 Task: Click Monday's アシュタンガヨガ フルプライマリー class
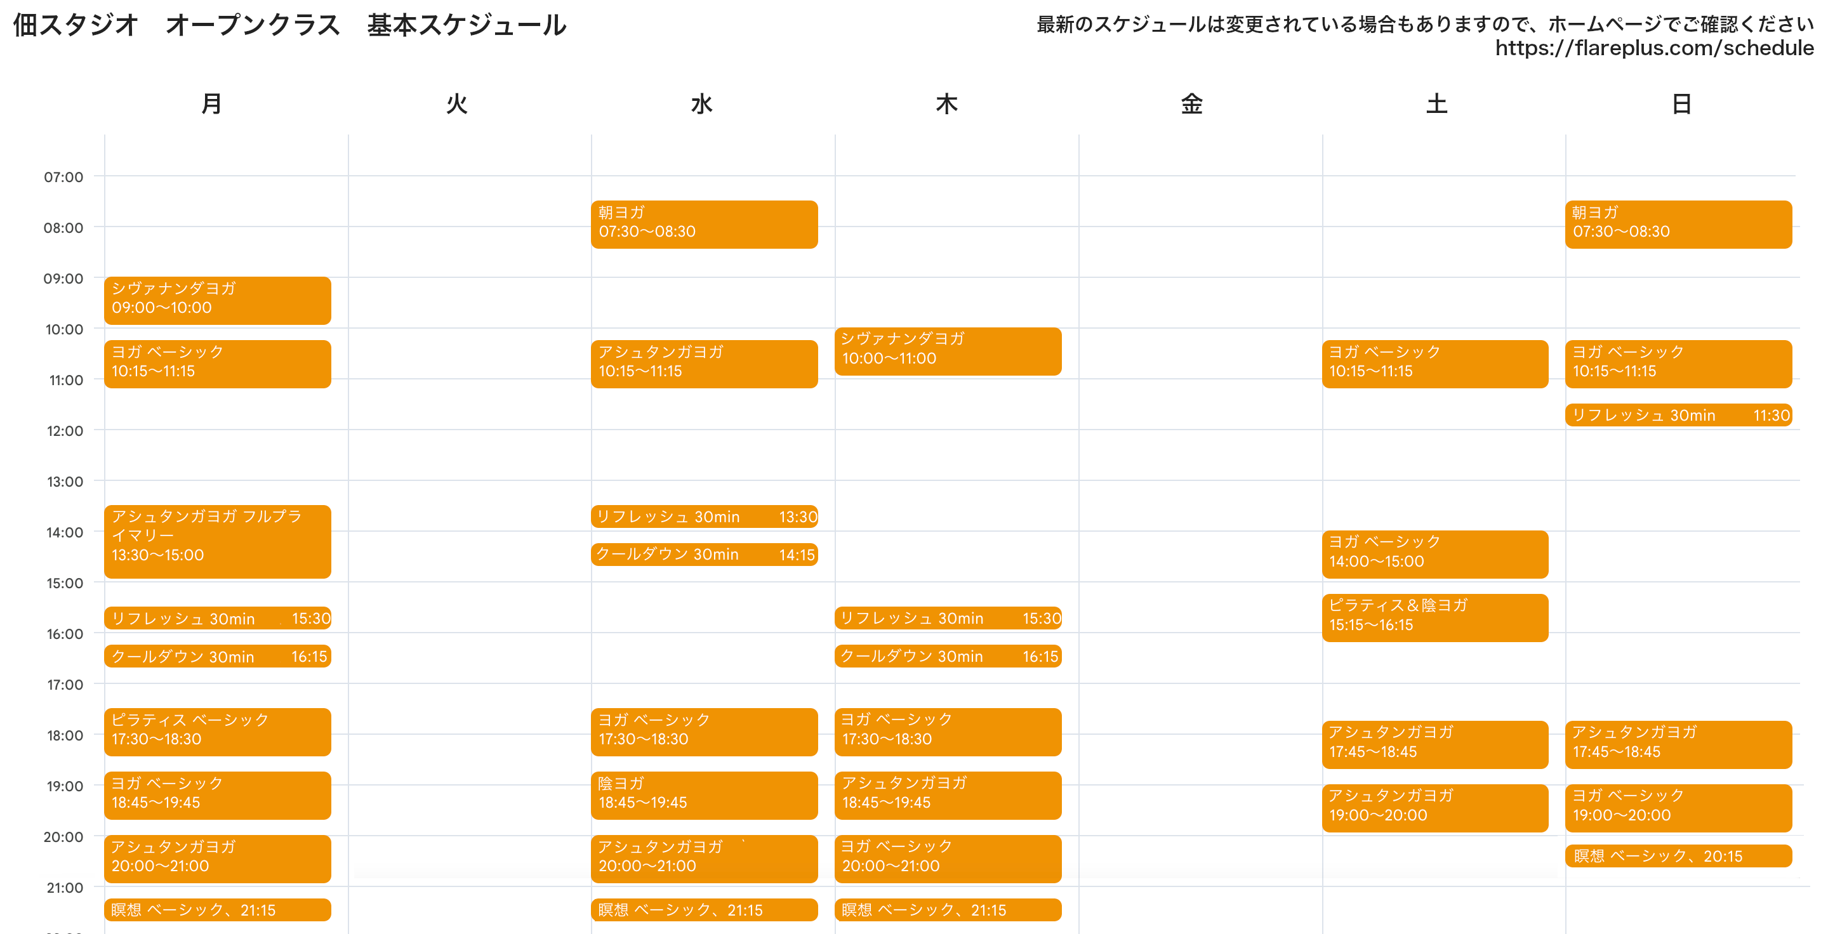tap(217, 541)
